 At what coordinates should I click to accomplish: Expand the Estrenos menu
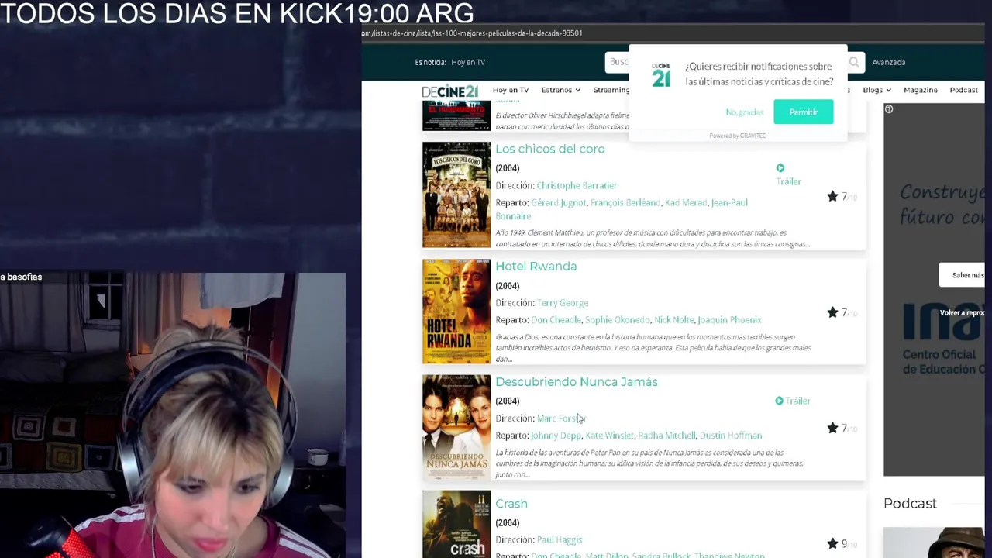point(560,90)
